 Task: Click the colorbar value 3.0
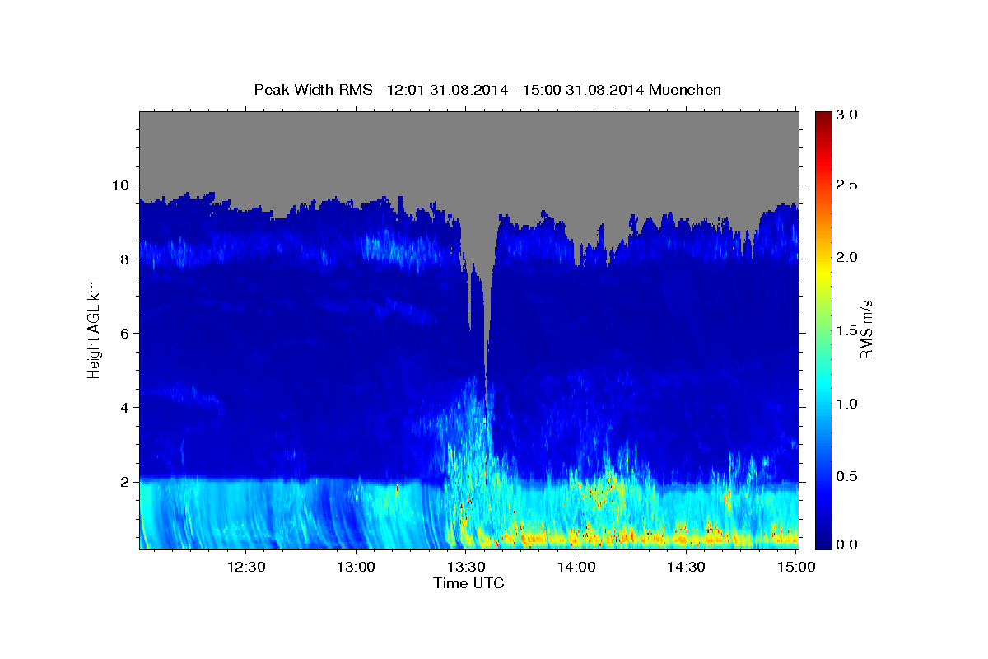[x=848, y=115]
